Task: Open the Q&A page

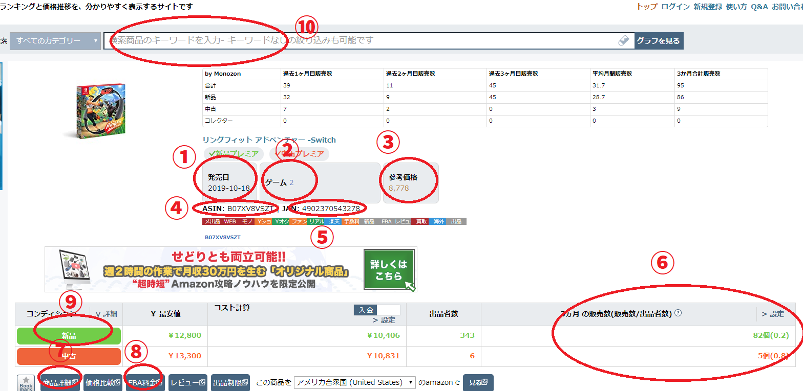Action: coord(759,7)
